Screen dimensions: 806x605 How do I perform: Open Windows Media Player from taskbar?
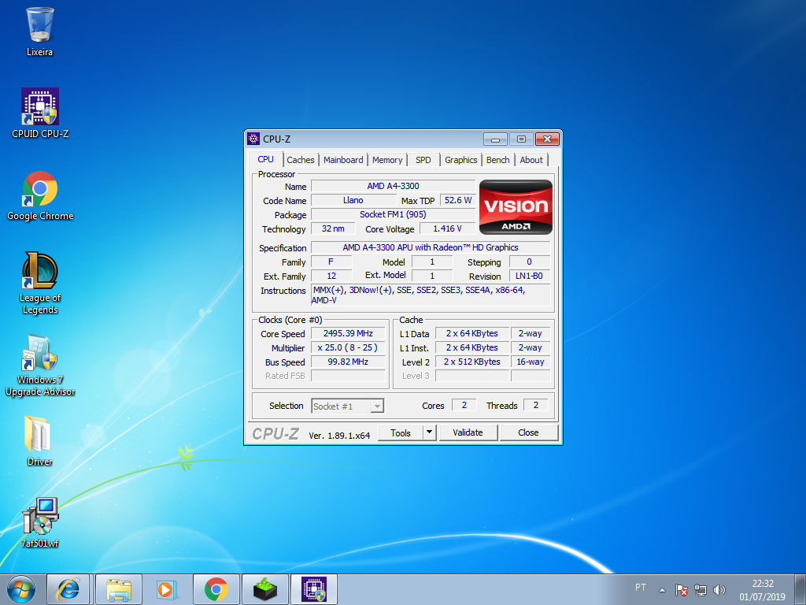tap(166, 589)
